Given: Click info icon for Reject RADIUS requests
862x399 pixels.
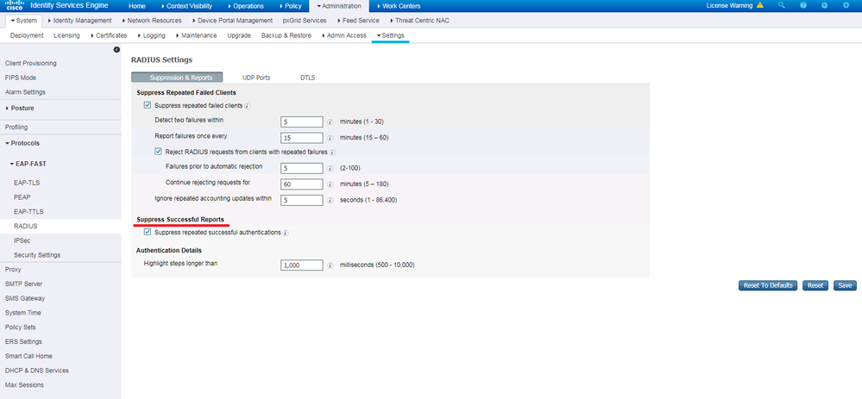Looking at the screenshot, I should (x=332, y=152).
